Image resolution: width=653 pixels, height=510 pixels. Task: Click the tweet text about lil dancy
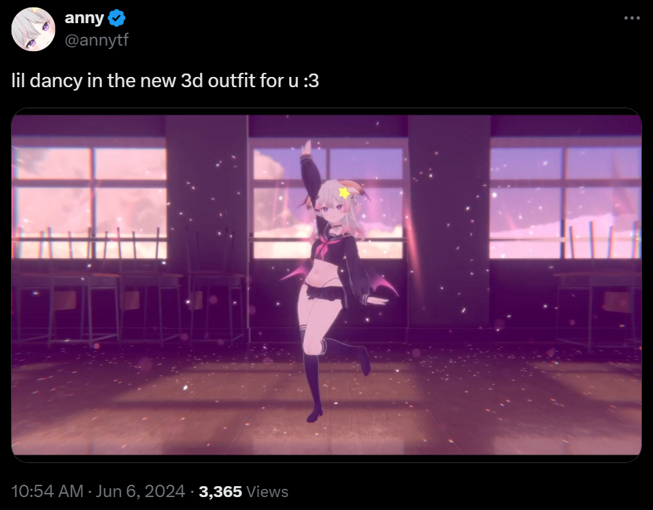pos(165,80)
